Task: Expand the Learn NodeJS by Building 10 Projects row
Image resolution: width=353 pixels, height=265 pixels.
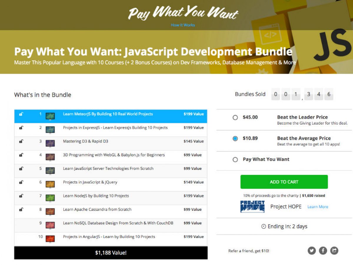Action: (x=96, y=196)
